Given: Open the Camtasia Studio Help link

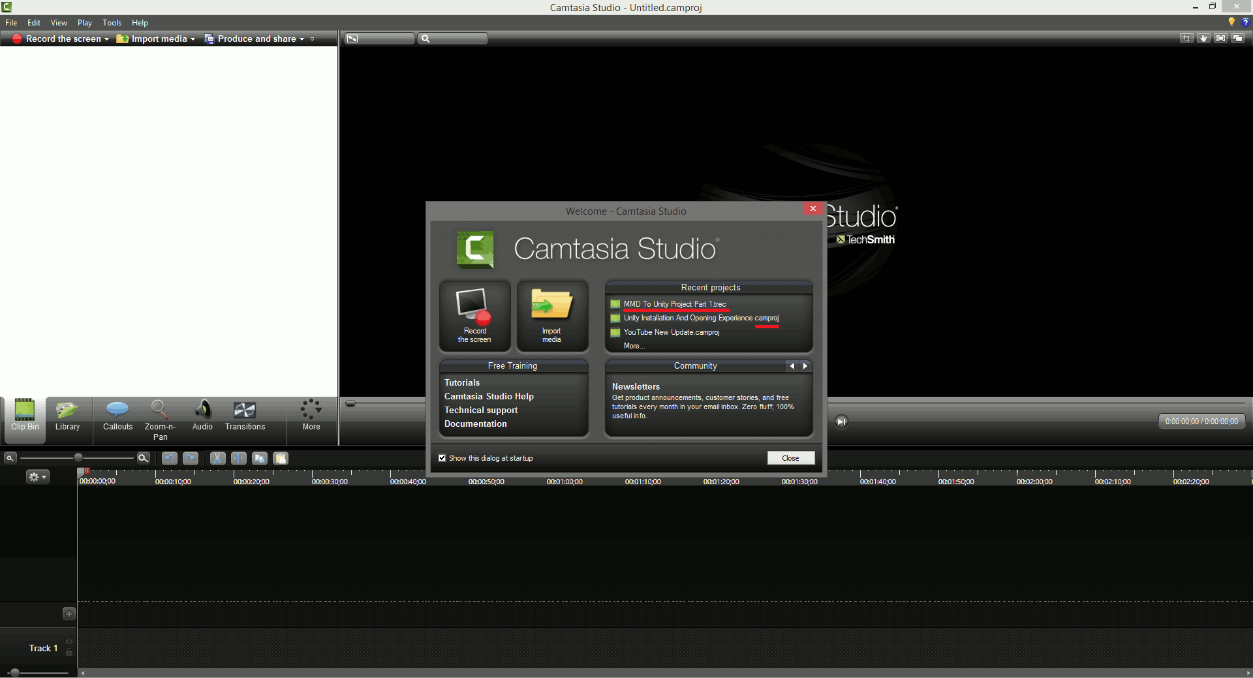Looking at the screenshot, I should [489, 397].
